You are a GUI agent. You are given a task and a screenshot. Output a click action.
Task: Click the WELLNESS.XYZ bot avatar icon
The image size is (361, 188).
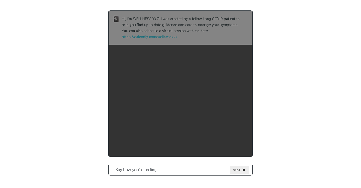tap(116, 19)
